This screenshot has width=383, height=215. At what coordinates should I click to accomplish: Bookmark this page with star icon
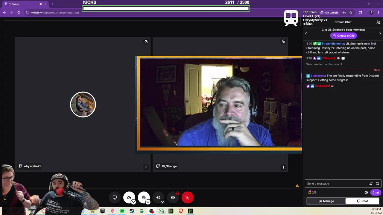(351, 13)
